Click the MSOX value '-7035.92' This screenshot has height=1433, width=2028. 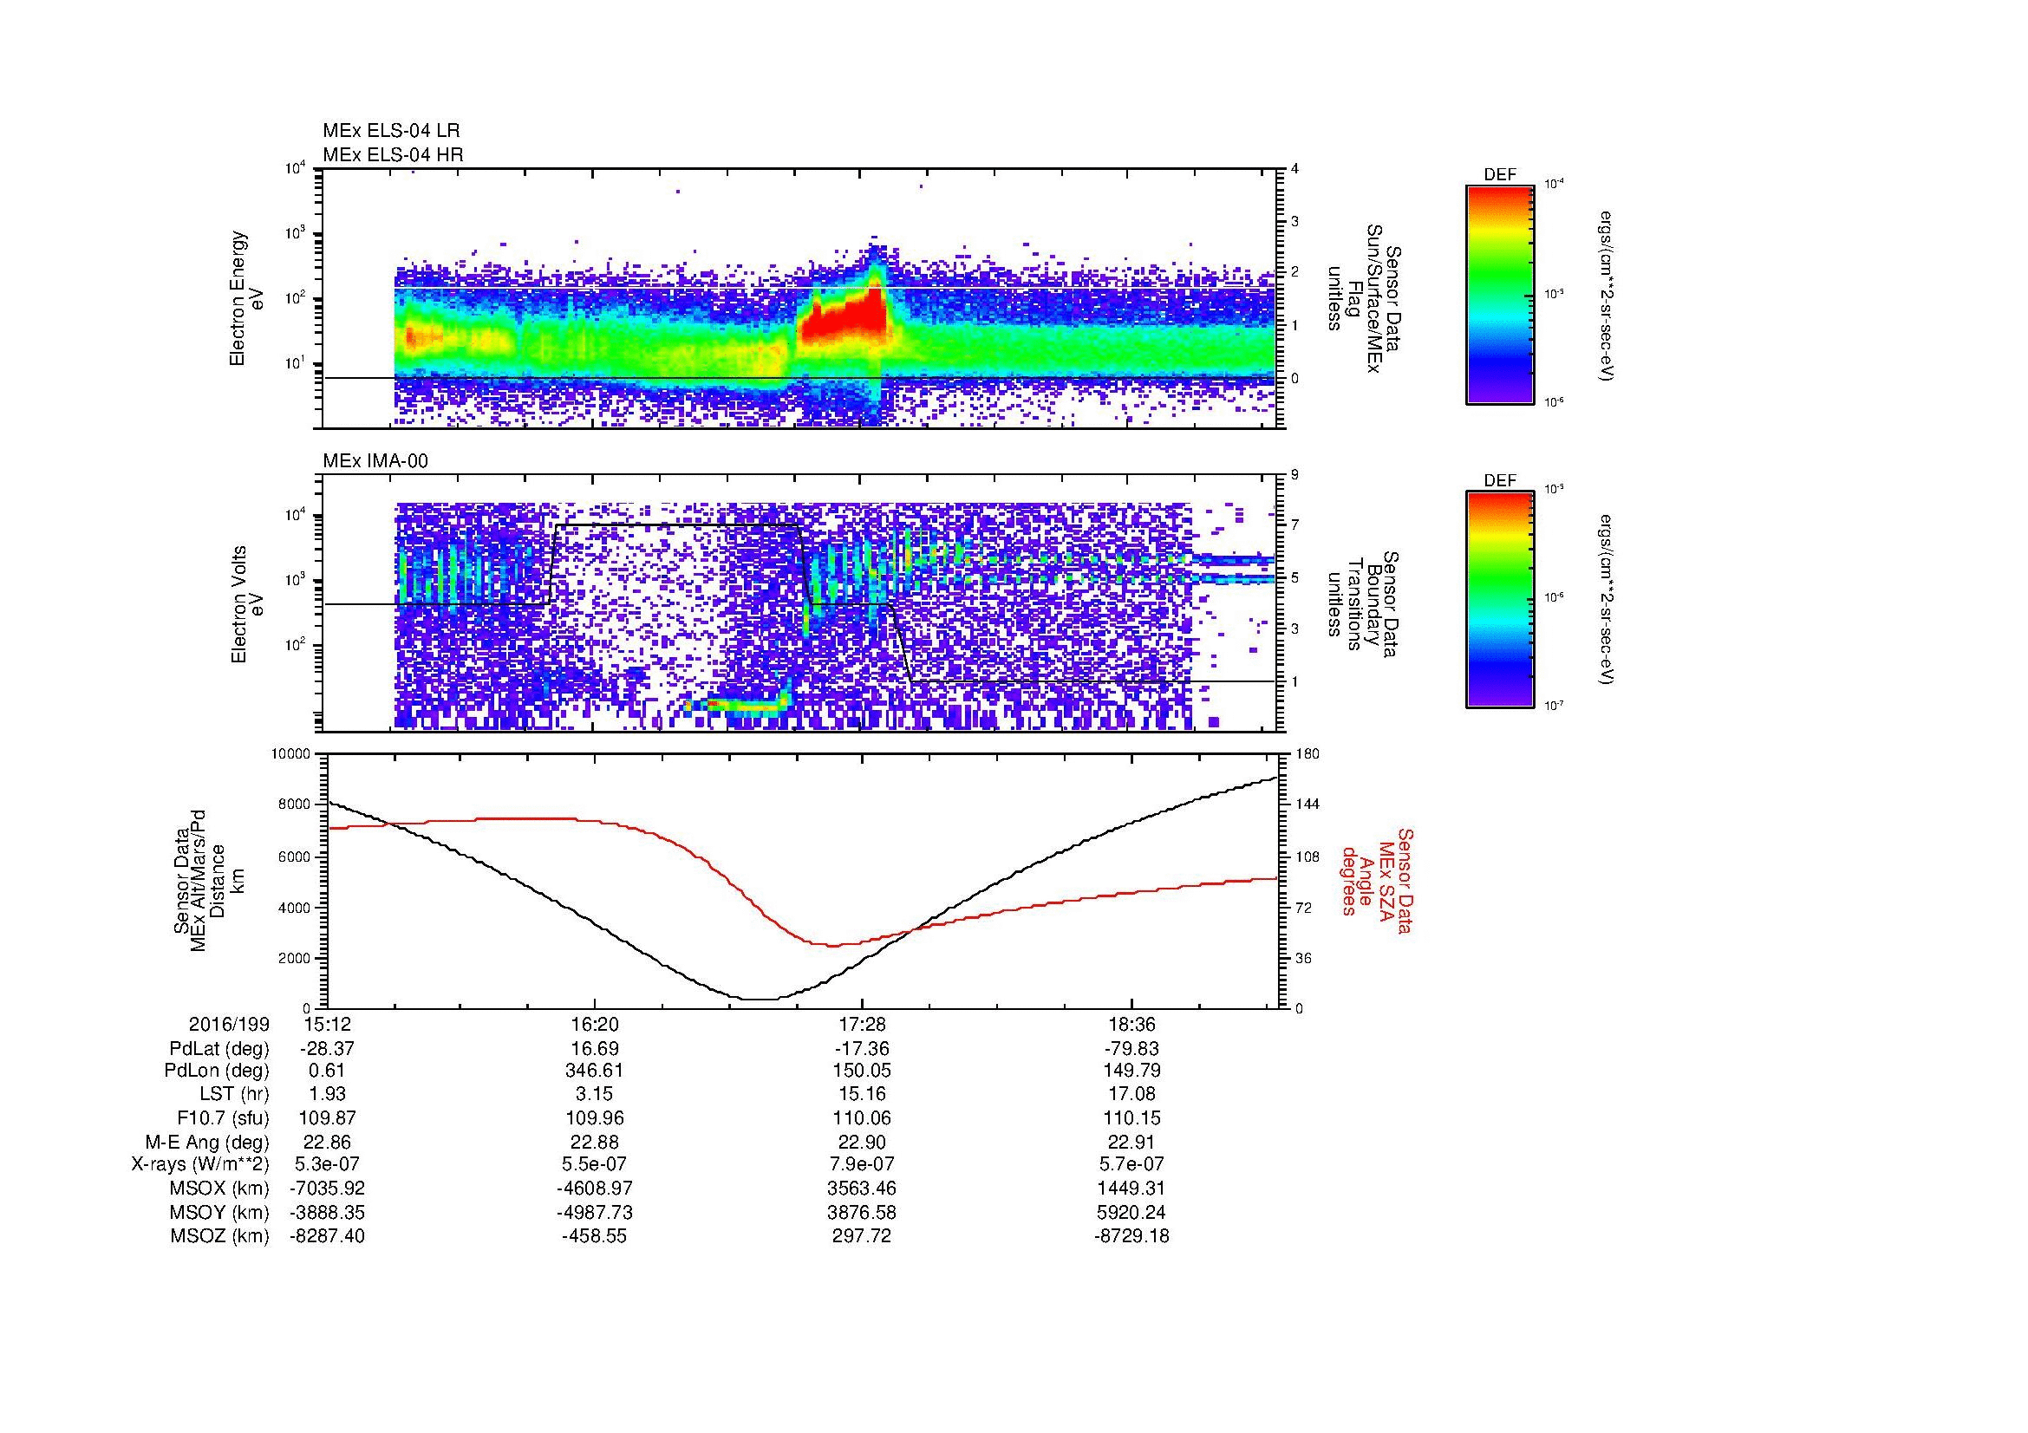click(327, 1189)
